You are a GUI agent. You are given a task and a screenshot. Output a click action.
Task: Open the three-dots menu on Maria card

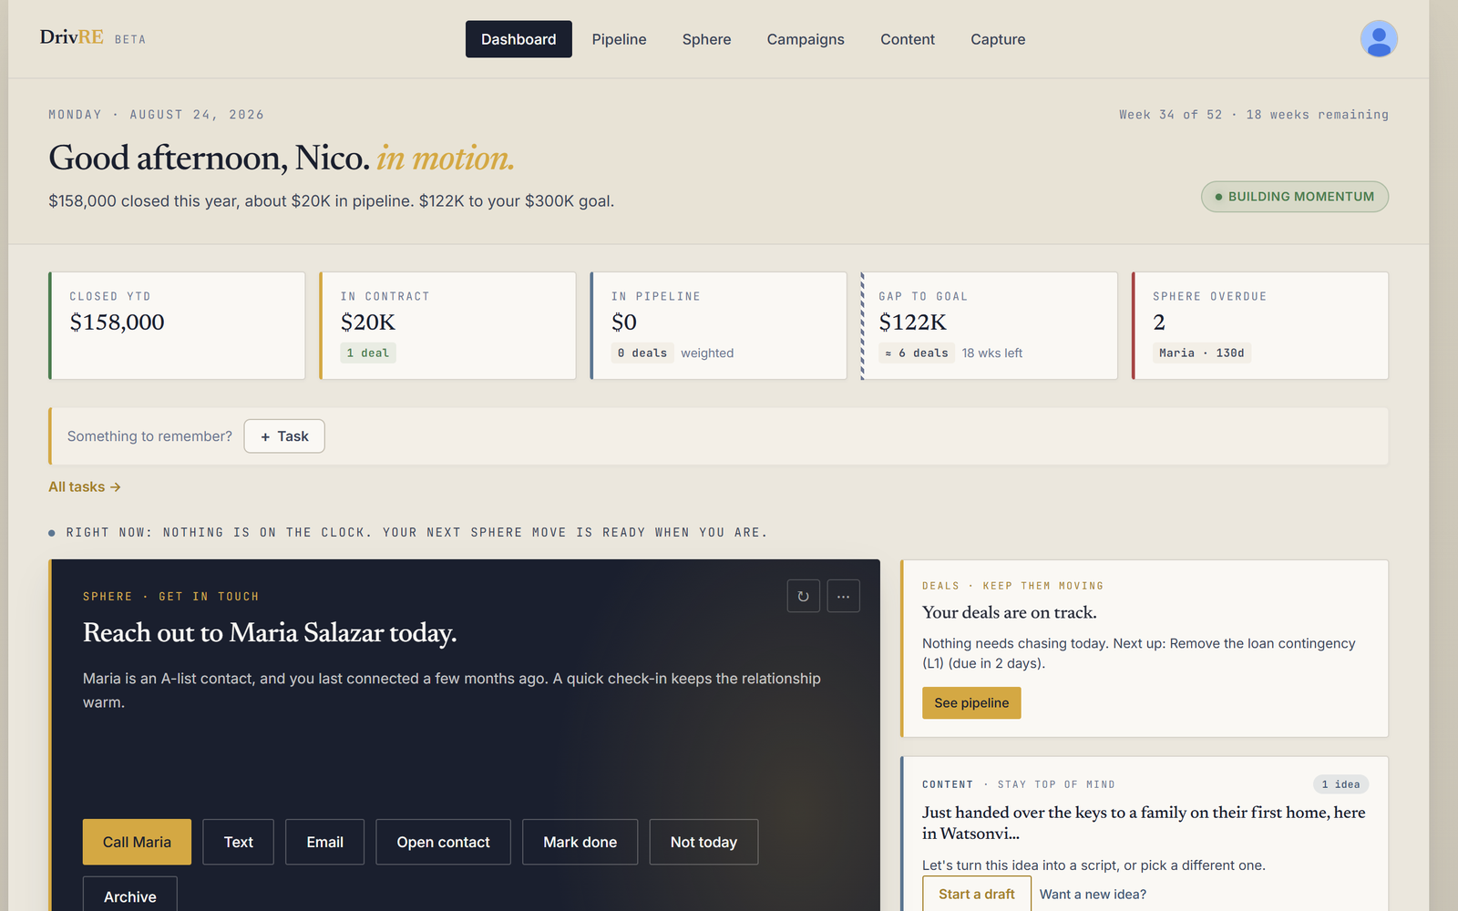point(843,597)
